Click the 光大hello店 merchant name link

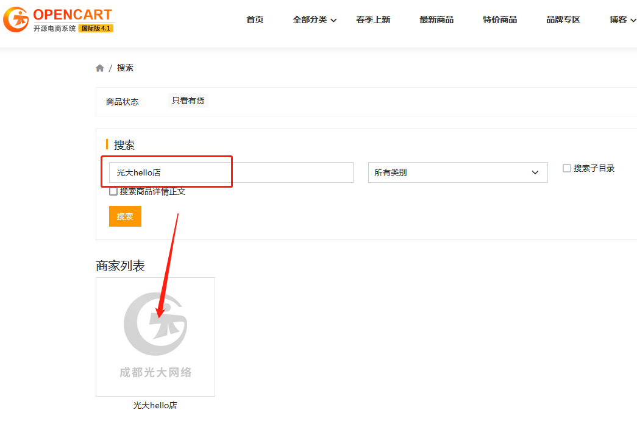point(155,405)
